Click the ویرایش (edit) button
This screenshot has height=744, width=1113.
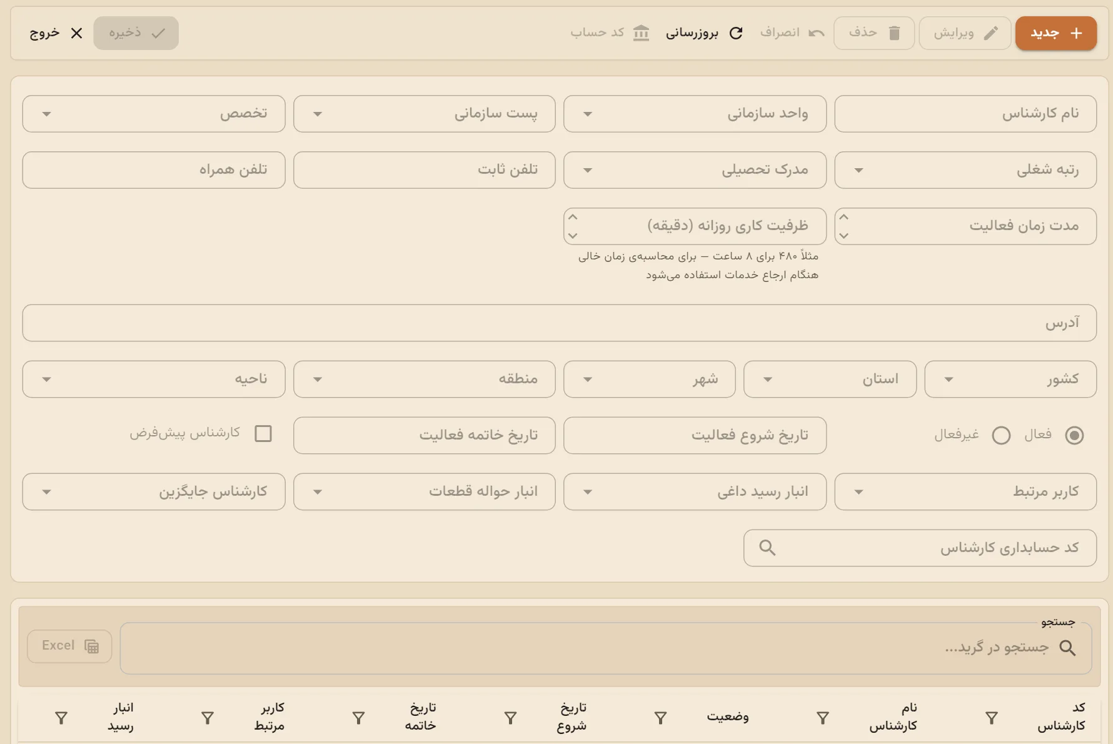[965, 33]
